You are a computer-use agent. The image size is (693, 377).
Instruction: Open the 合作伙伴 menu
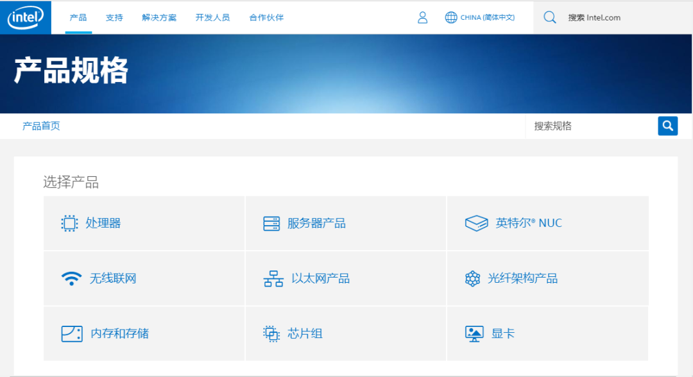(x=266, y=18)
